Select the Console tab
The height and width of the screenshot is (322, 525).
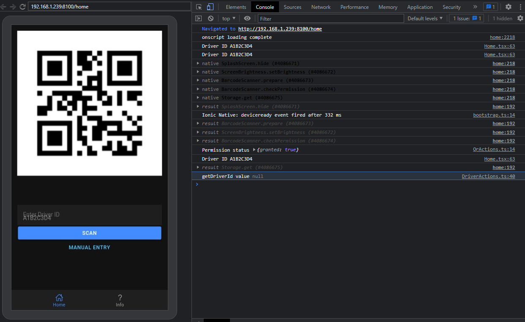tap(265, 7)
